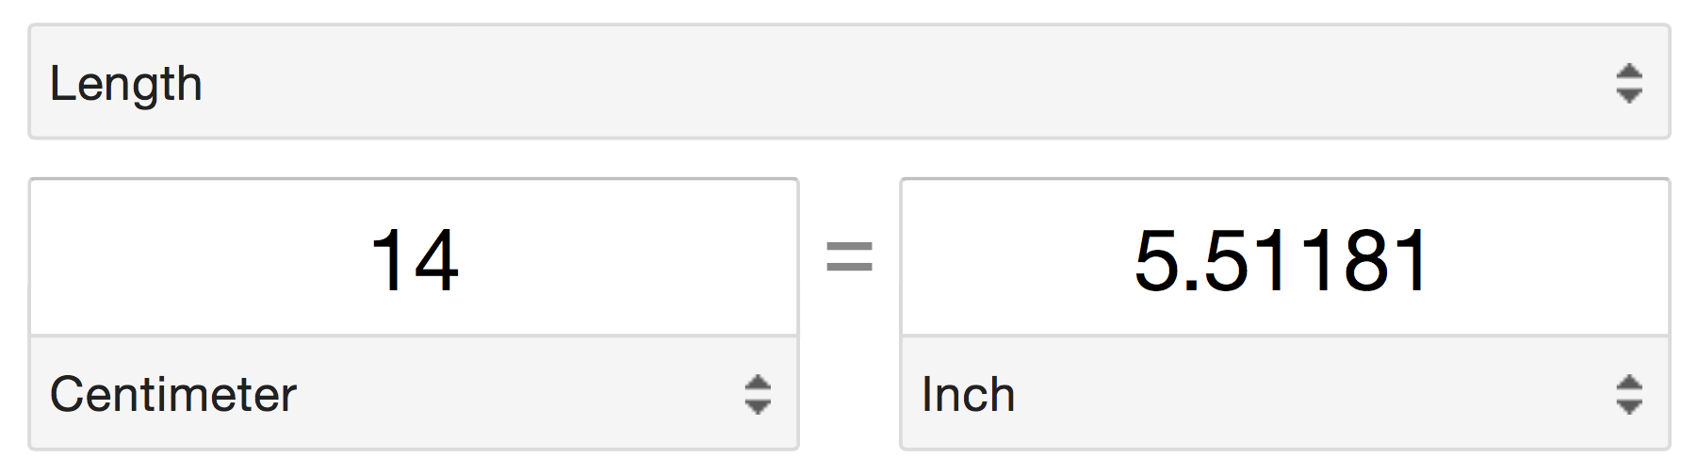Click the down arrow on Inch selector
The width and height of the screenshot is (1698, 475).
pos(1628,406)
